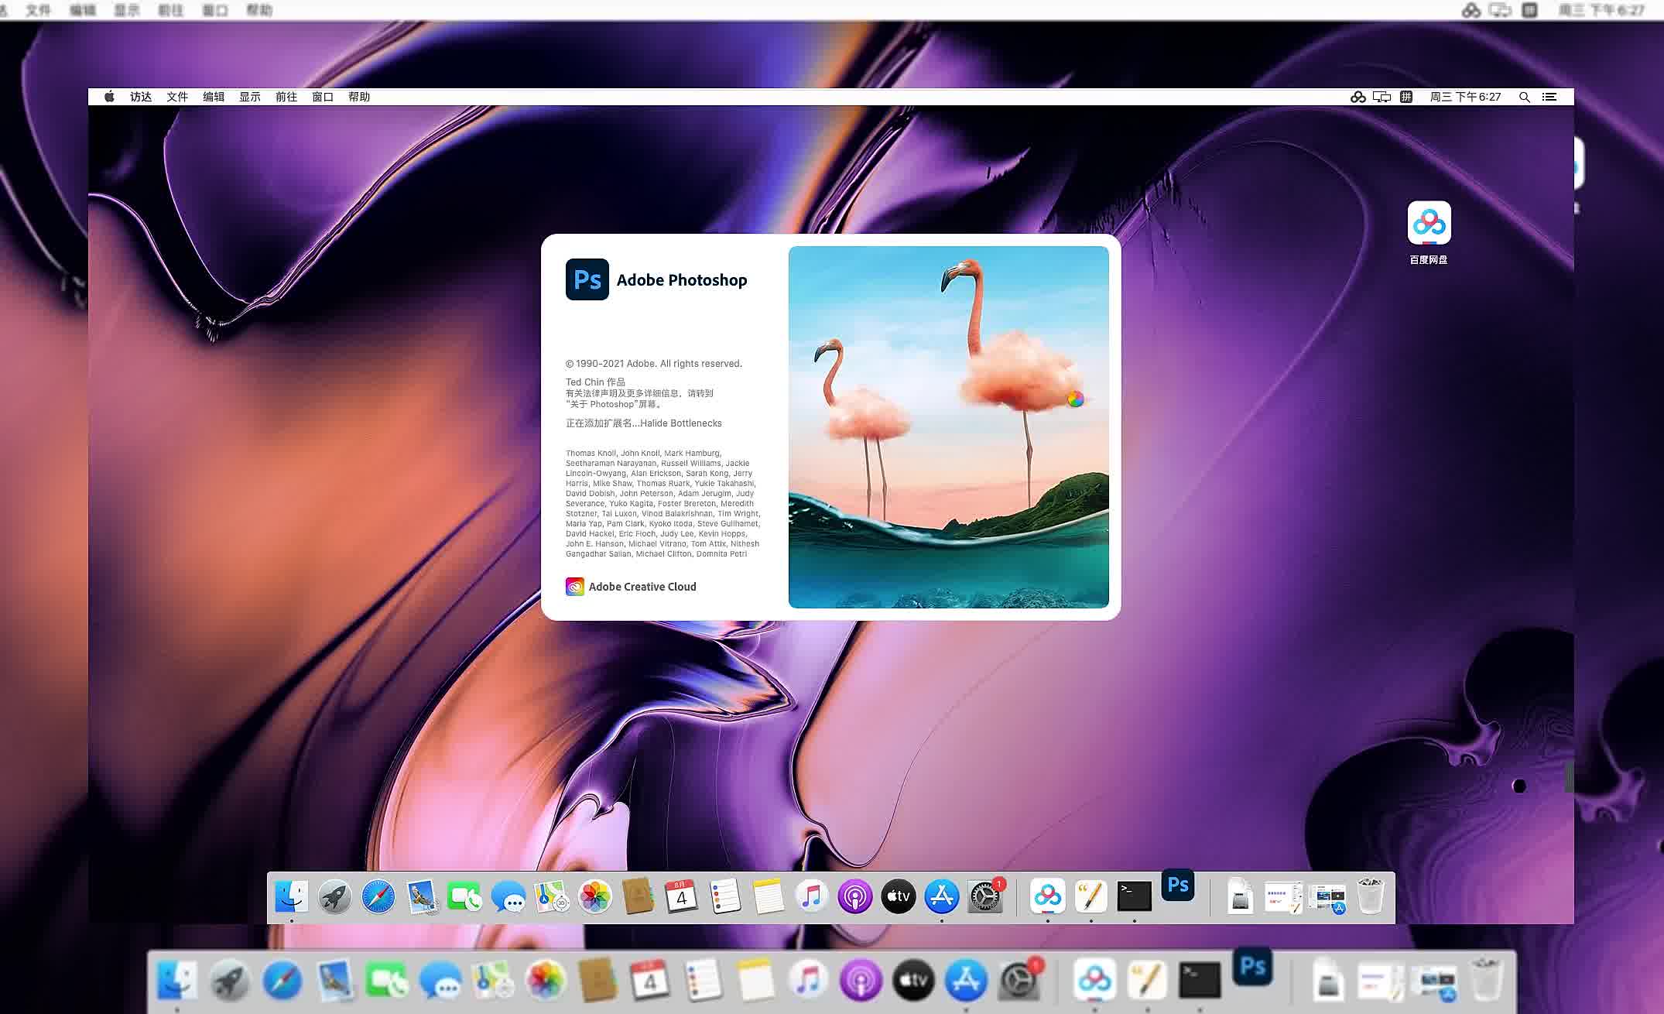
Task: Open the 帮助 menu in sharp menu bar
Action: point(359,97)
